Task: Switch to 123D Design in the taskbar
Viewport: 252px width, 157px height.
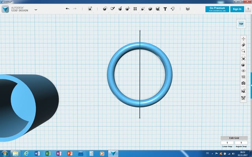Action: (x=113, y=153)
